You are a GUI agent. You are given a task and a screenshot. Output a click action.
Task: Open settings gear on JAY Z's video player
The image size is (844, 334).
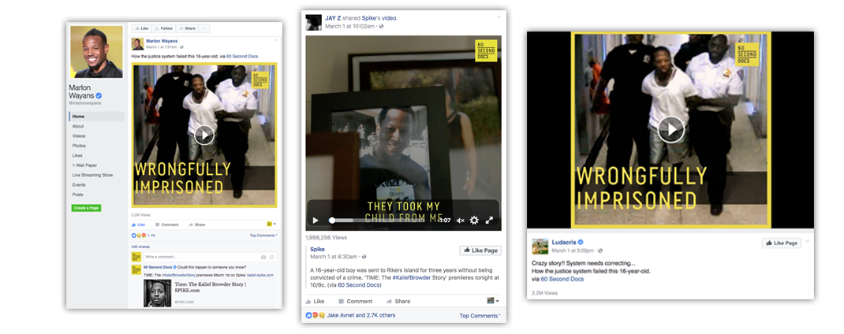coord(474,220)
